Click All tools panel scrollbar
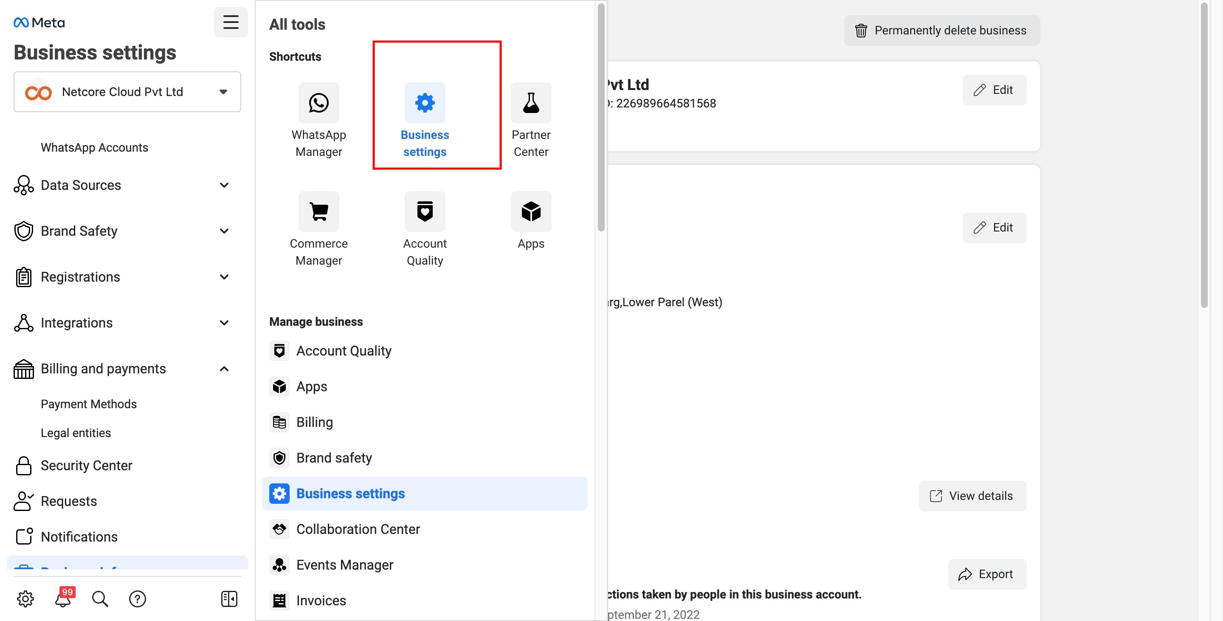 coord(600,119)
